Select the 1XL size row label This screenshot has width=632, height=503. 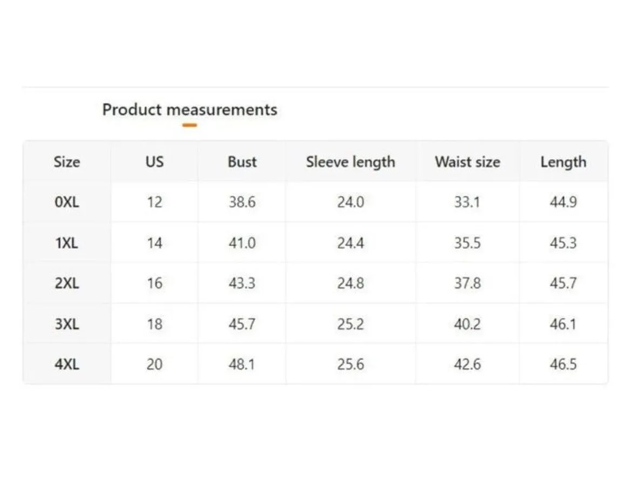coord(67,243)
